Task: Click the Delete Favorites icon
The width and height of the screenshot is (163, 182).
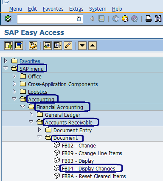Action: 58,46
